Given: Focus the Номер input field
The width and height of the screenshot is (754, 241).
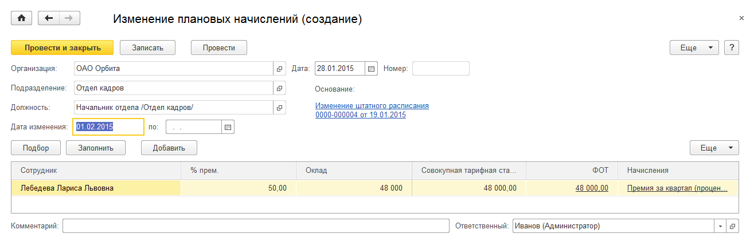Looking at the screenshot, I should coord(440,69).
